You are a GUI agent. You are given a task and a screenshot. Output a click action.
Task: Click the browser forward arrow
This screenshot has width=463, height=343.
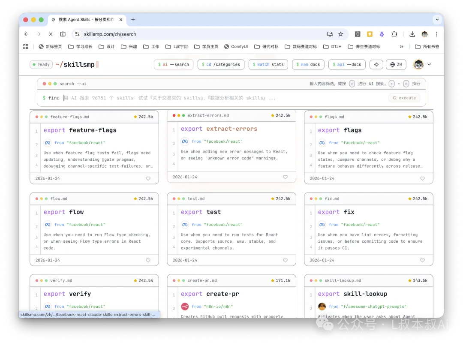(39, 34)
